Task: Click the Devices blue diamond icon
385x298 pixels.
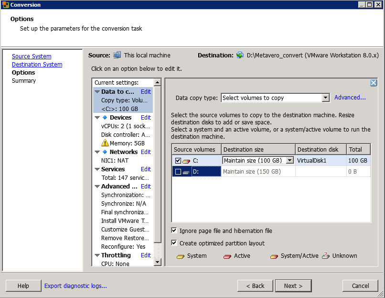Action: (105, 117)
